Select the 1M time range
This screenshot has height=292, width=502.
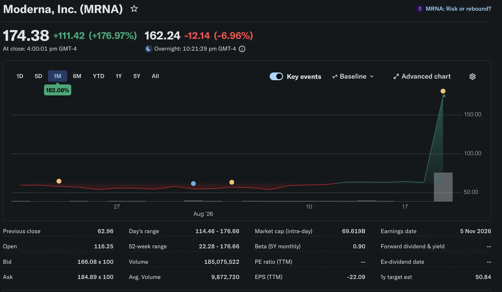click(x=57, y=76)
